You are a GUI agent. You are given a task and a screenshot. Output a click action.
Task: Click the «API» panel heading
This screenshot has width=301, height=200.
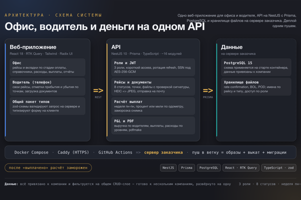tap(116, 47)
